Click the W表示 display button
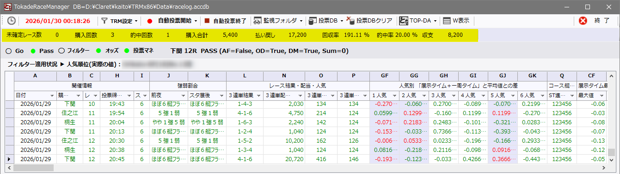This screenshot has height=174, width=620. [456, 21]
